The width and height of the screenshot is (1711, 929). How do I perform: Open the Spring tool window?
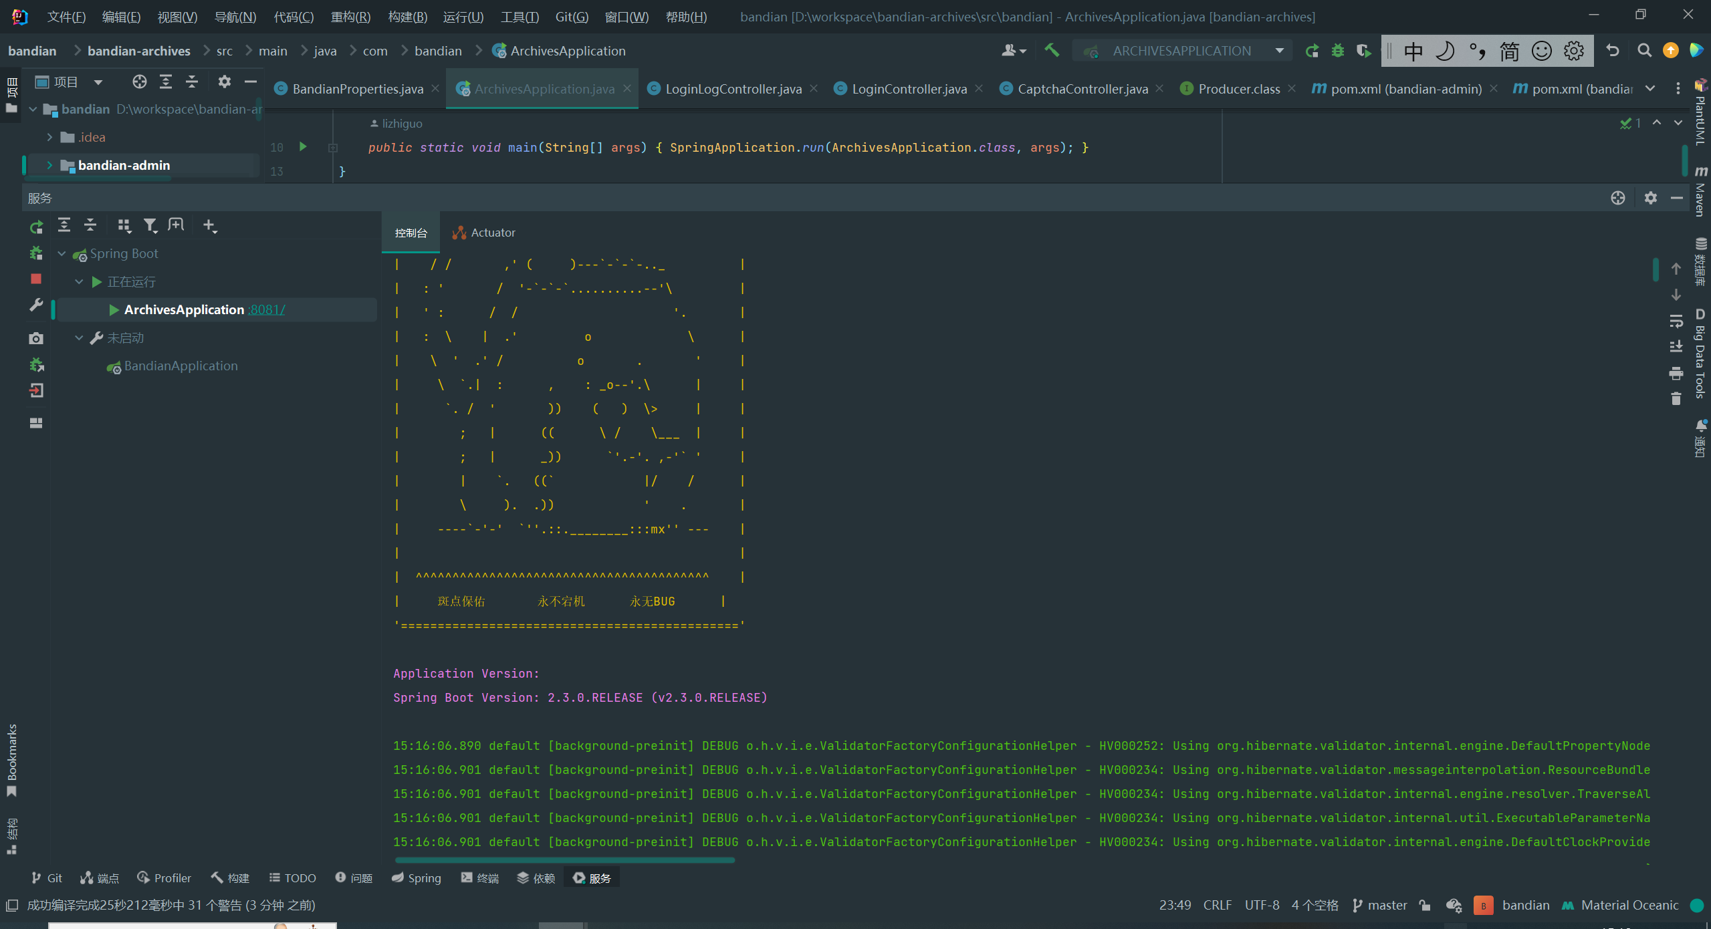[x=416, y=878]
